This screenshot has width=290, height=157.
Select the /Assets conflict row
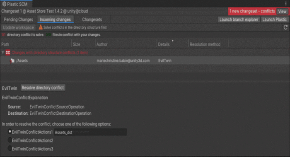pyautogui.click(x=145, y=60)
